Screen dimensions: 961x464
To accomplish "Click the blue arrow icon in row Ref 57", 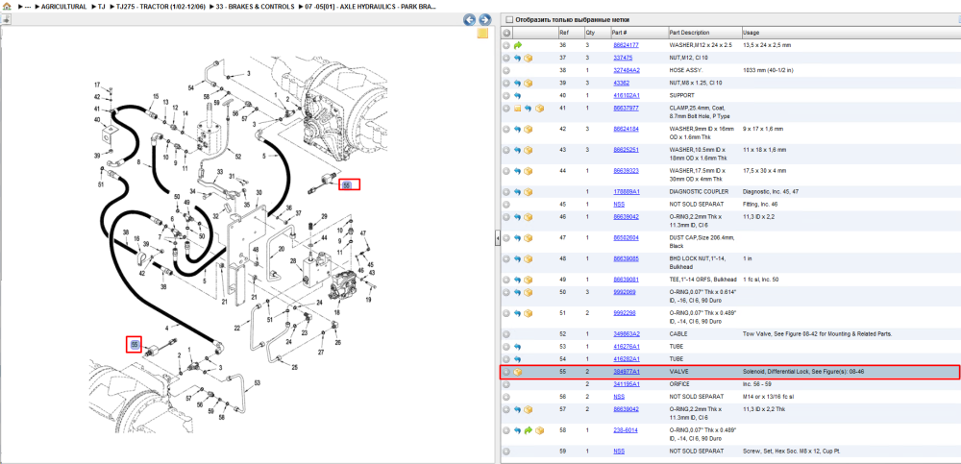I will (518, 409).
